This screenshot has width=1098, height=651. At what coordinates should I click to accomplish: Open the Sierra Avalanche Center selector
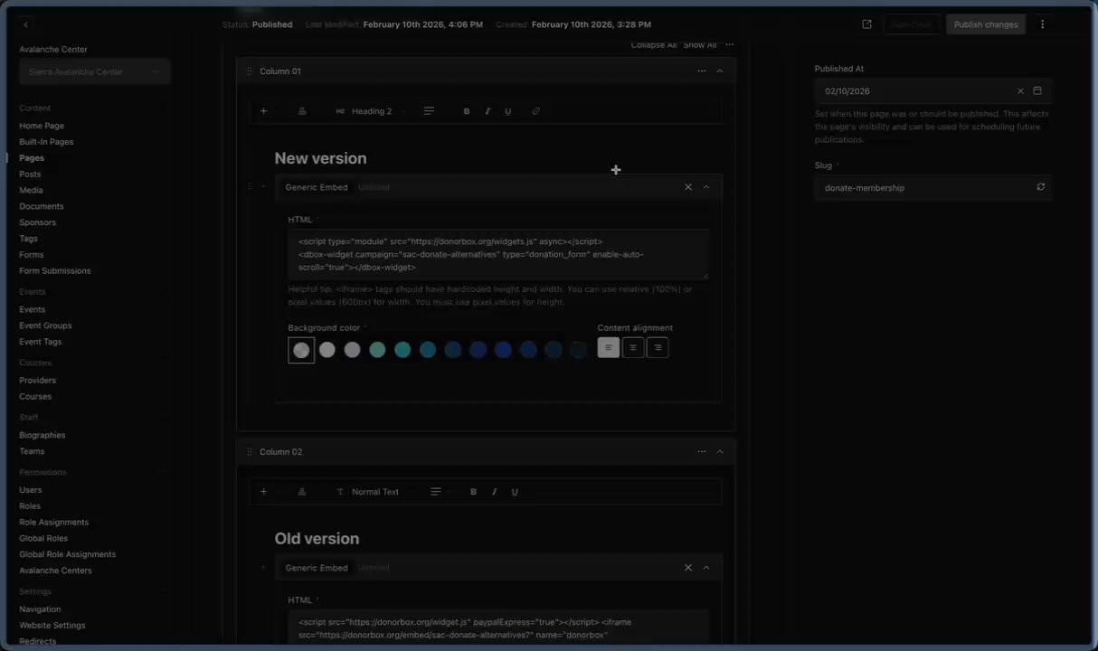tap(95, 71)
